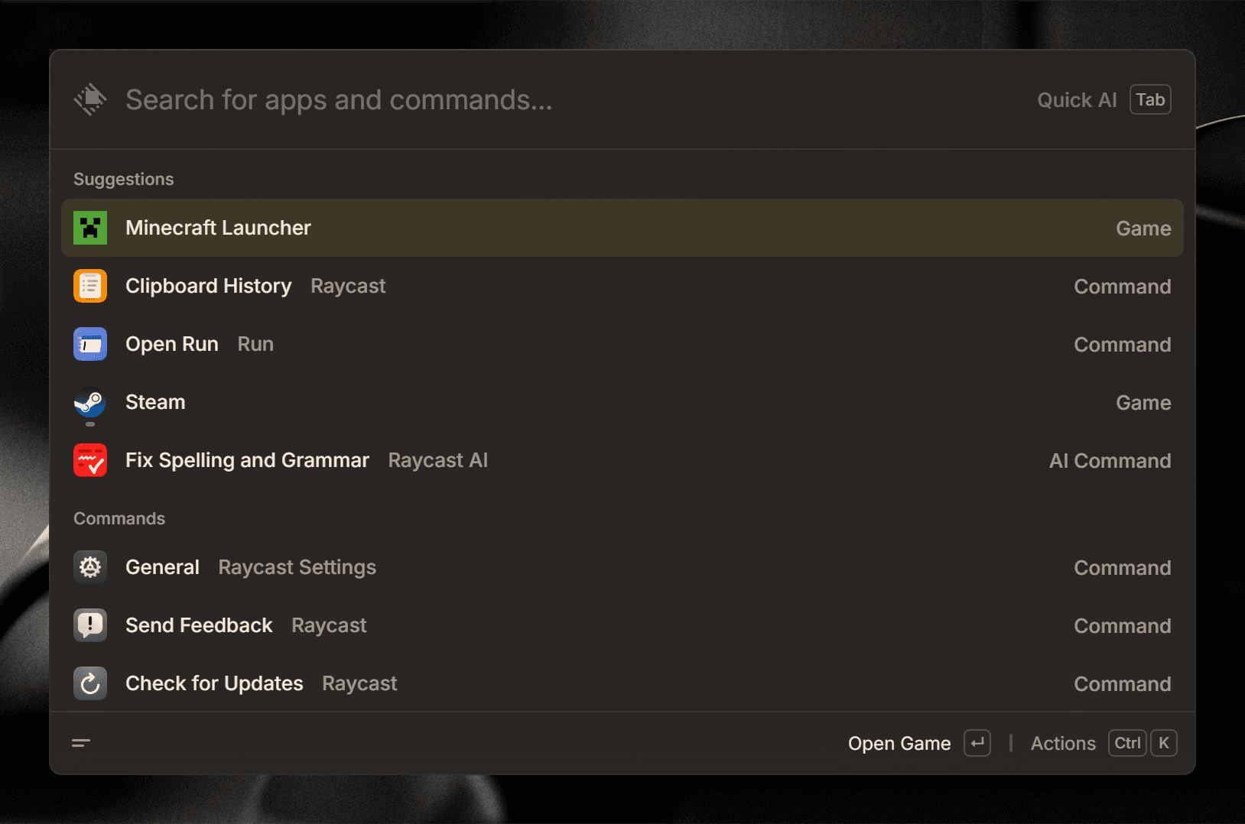Click the Fix Spelling and Grammar icon

click(x=90, y=460)
